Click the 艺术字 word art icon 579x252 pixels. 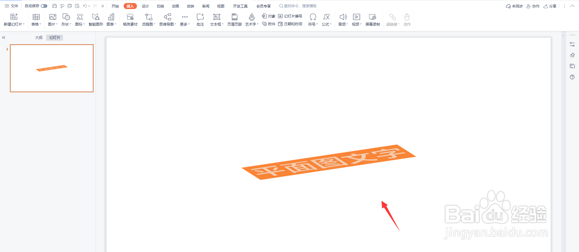tap(252, 17)
